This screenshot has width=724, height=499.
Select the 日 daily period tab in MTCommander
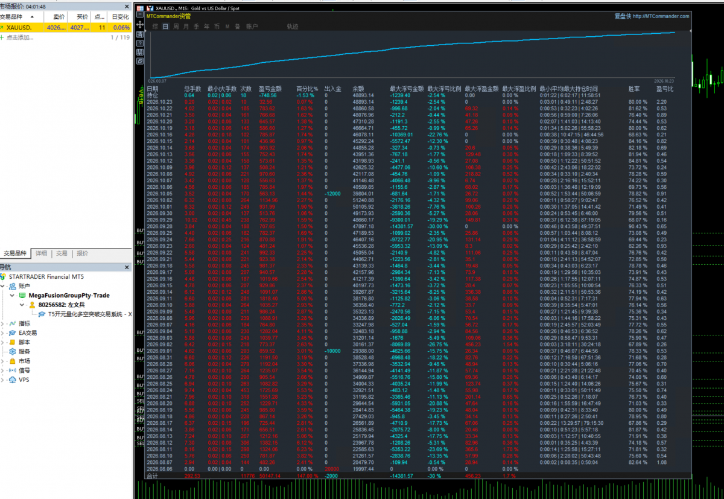[x=165, y=27]
